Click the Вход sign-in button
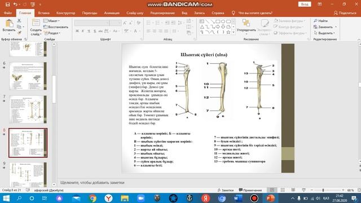 click(305, 5)
